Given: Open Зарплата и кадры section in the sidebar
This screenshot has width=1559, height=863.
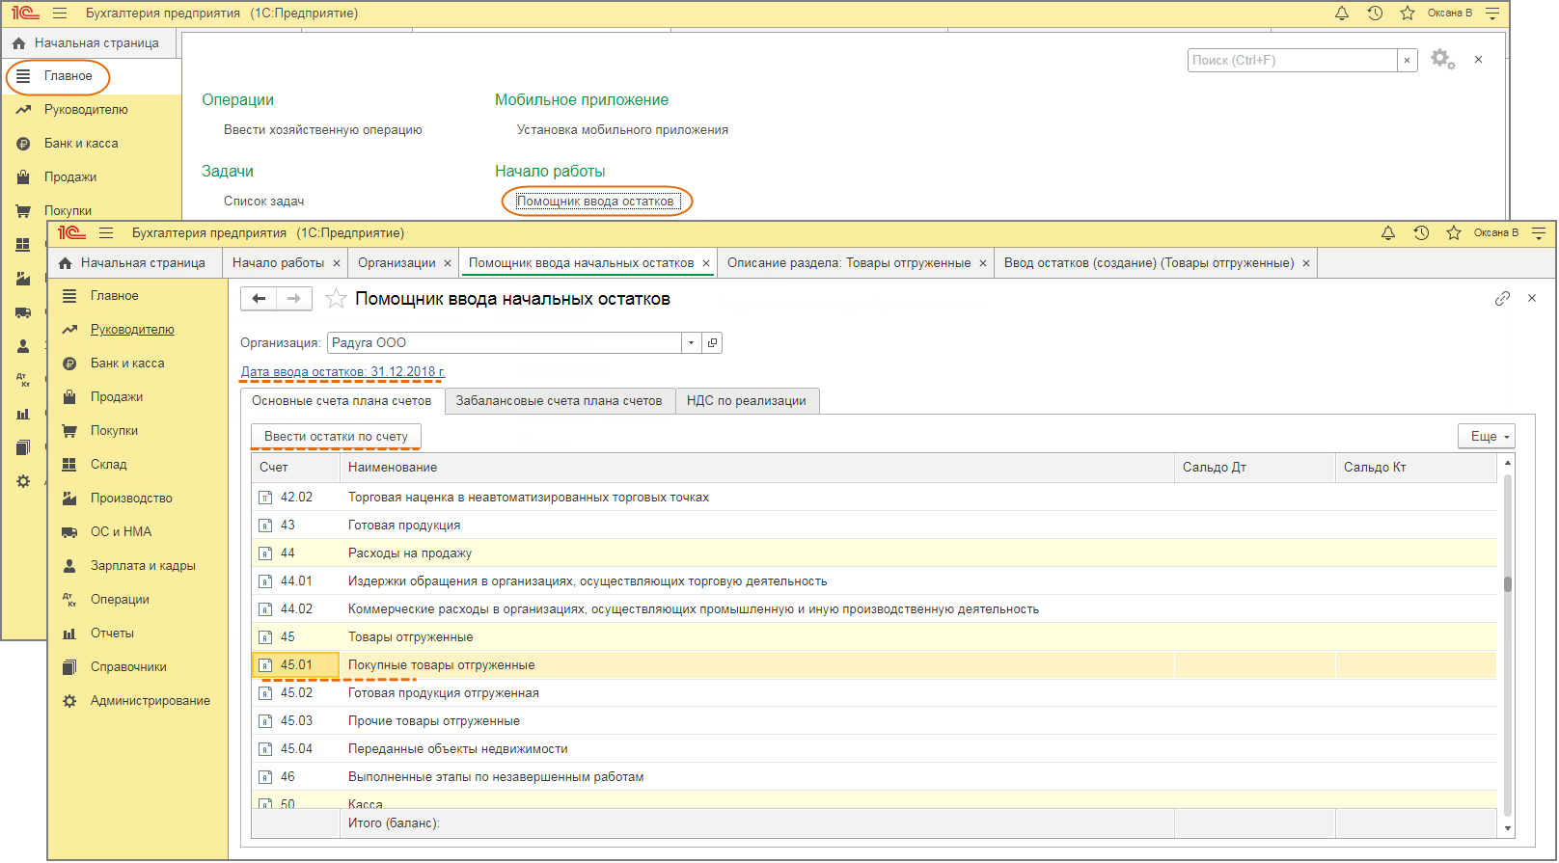Looking at the screenshot, I should click(143, 566).
